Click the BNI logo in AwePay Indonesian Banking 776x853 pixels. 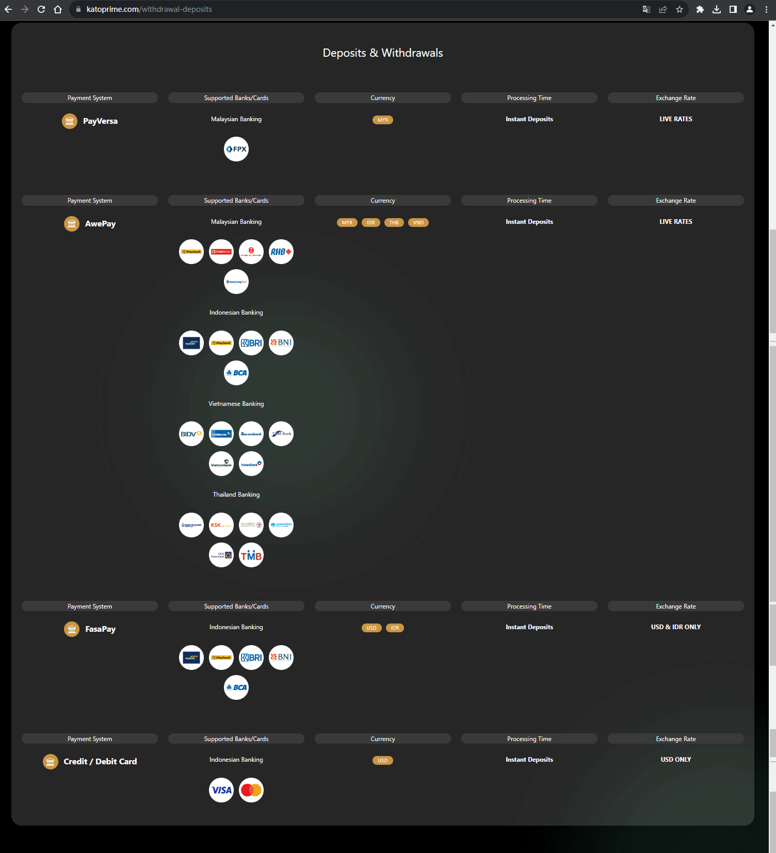281,343
